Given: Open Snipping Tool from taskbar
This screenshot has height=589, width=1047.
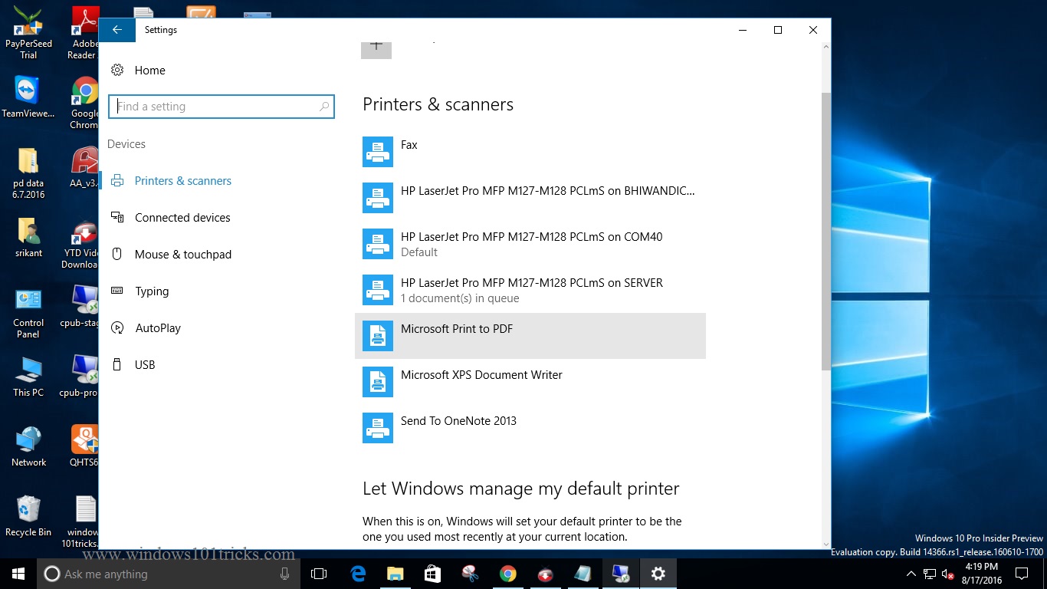Looking at the screenshot, I should (471, 574).
